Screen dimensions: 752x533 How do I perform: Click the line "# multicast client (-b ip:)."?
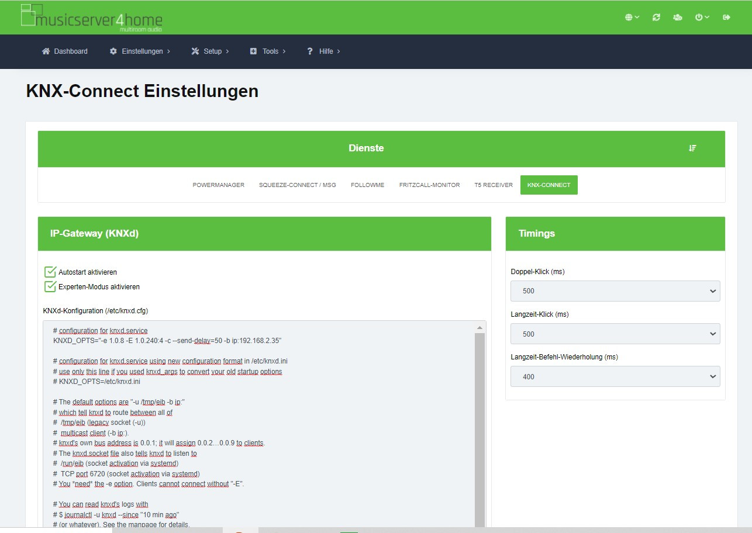91,432
